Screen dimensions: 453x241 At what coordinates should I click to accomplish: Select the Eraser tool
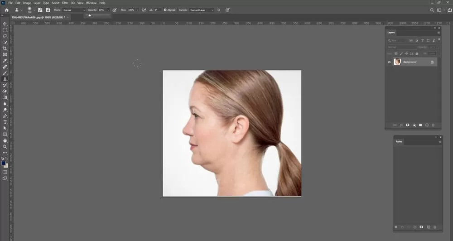point(5,92)
